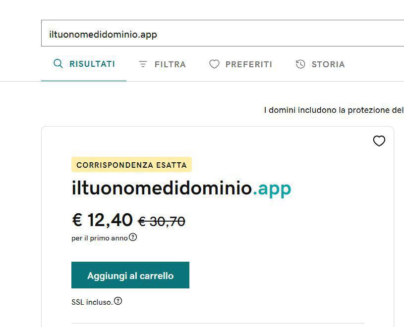Image resolution: width=404 pixels, height=327 pixels.
Task: Favorite the domain using the card's heart
Action: click(x=379, y=141)
